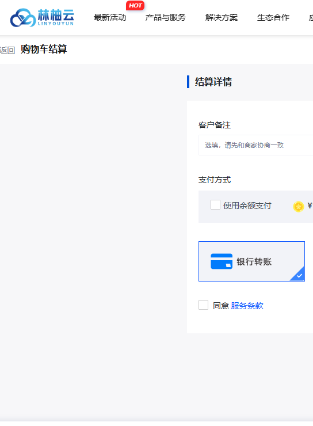Open 产品与服务 in the navigation
This screenshot has width=313, height=426.
(x=165, y=17)
